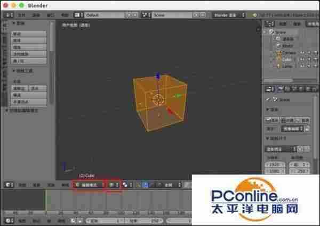
Task: Select the rotate manipulator icon
Action: [x=152, y=185]
